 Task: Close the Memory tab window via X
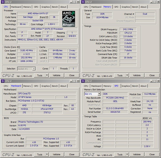point(158,2)
